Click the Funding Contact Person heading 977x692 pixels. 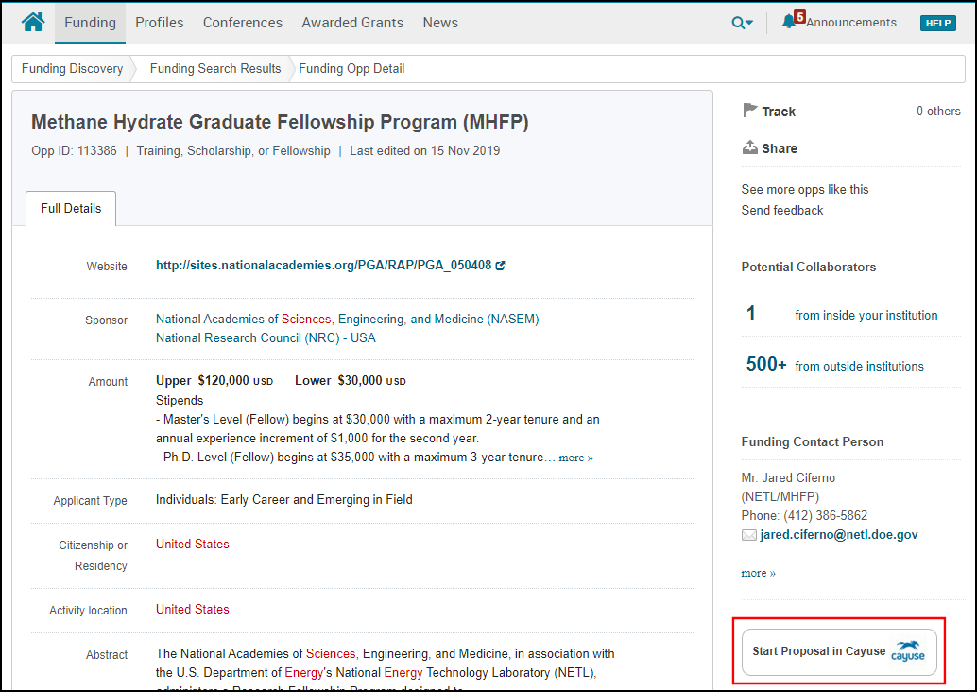click(813, 442)
